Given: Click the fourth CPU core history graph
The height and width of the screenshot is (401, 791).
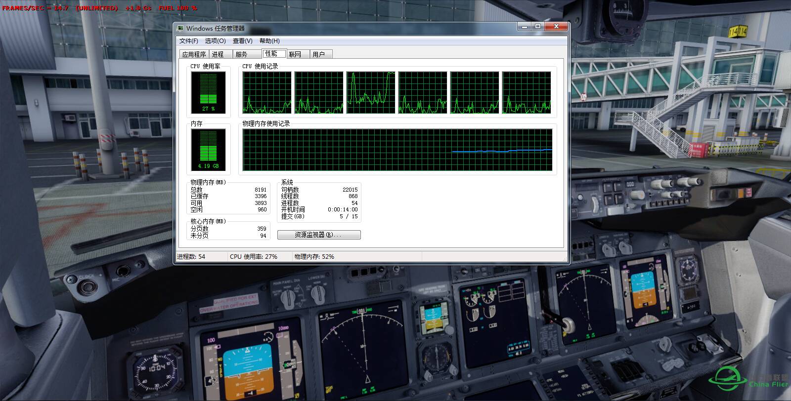Looking at the screenshot, I should [423, 92].
